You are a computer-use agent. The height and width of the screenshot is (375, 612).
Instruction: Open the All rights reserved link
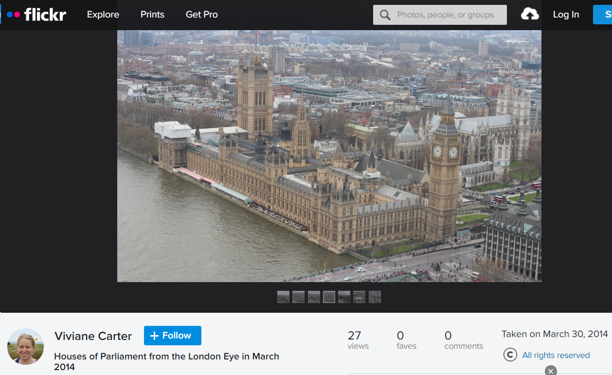point(556,356)
